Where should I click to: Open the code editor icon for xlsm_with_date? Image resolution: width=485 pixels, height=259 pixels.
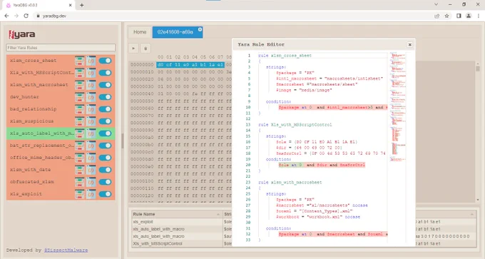point(91,170)
